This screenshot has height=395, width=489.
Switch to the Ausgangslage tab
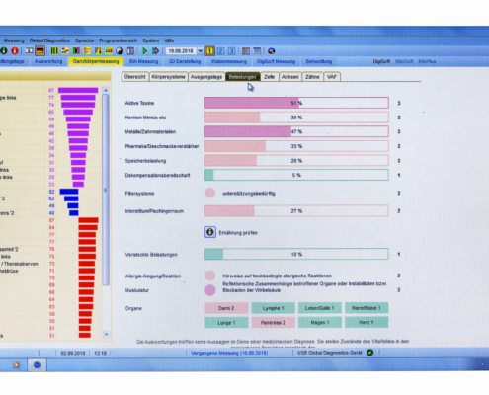pos(206,77)
